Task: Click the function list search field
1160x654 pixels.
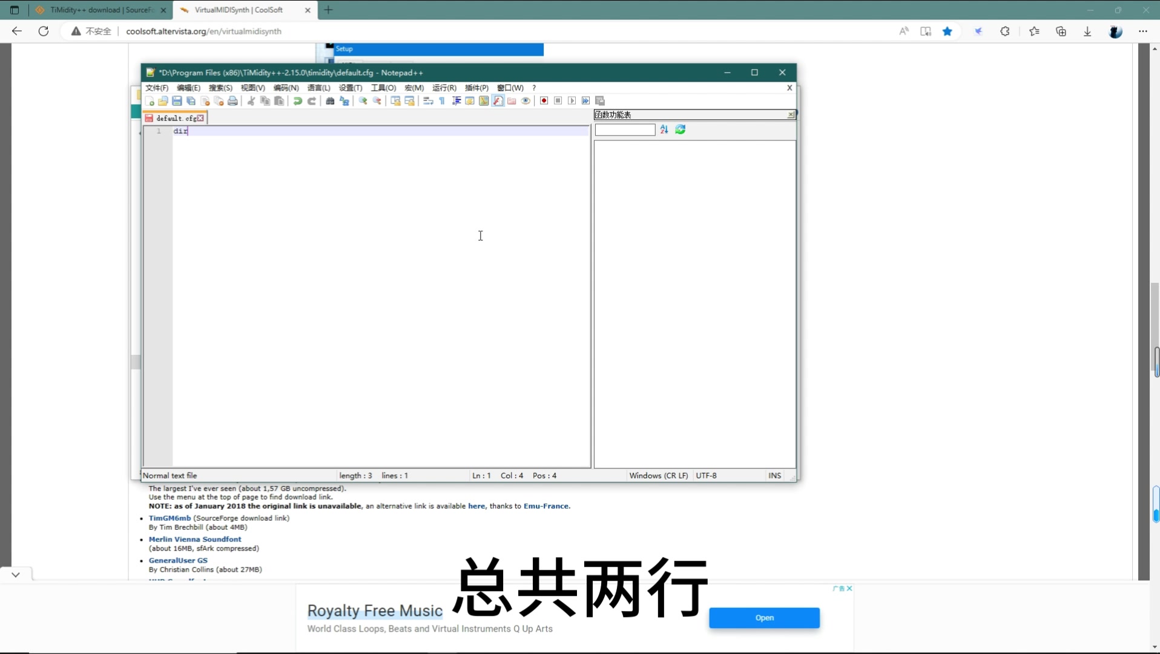Action: click(x=624, y=130)
